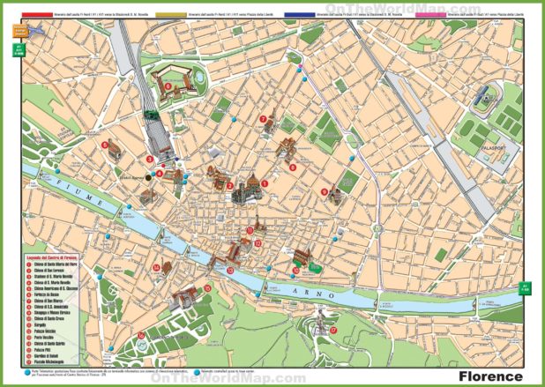Click the pink route color bar
The width and height of the screenshot is (545, 387).
click(x=430, y=15)
